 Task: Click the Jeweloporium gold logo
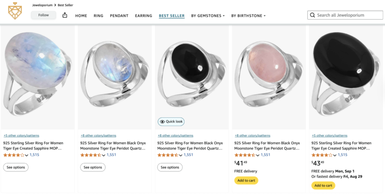pyautogui.click(x=15, y=11)
